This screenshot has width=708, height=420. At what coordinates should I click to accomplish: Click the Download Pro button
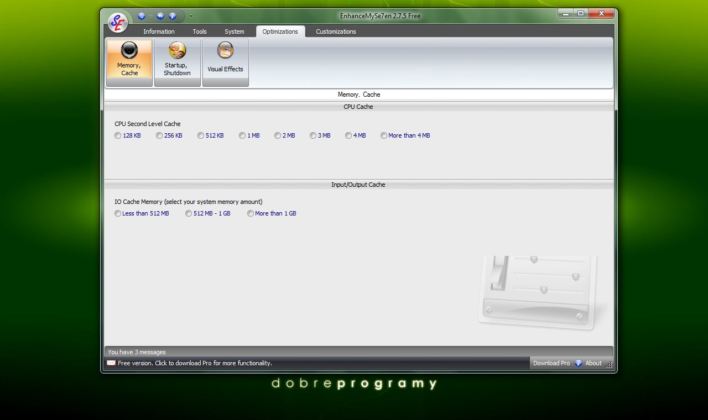(x=551, y=363)
